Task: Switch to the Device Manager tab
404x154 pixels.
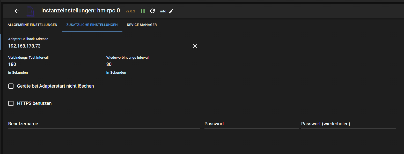Action: tap(142, 25)
